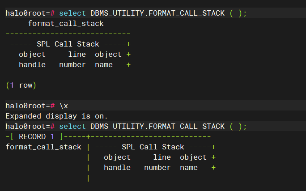306x191 pixels.
Task: Click the halo0root prompt before \x
Action: click(x=30, y=106)
